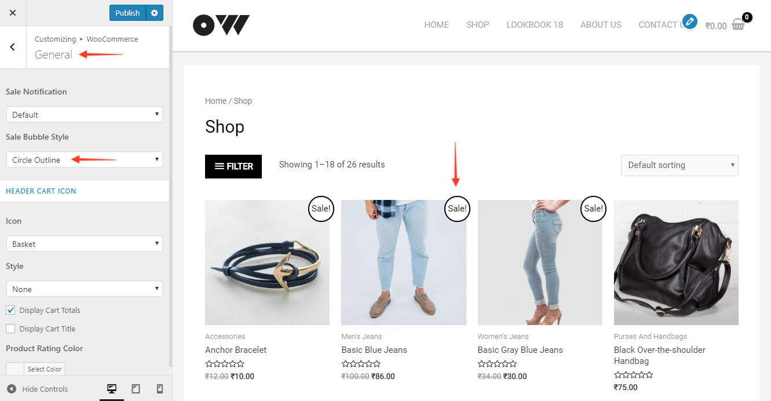Click the OW site logo
The width and height of the screenshot is (771, 401).
click(x=221, y=25)
